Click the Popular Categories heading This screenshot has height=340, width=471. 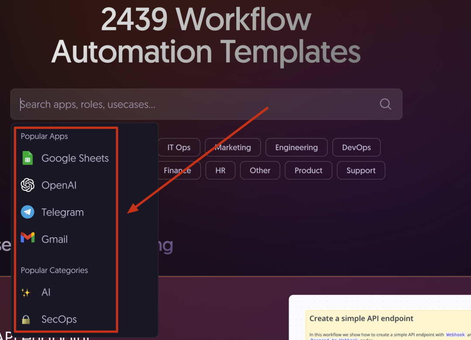click(55, 270)
